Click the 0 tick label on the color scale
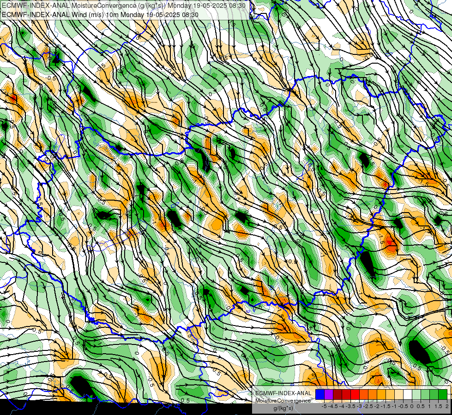The image size is (452, 415). point(412,406)
